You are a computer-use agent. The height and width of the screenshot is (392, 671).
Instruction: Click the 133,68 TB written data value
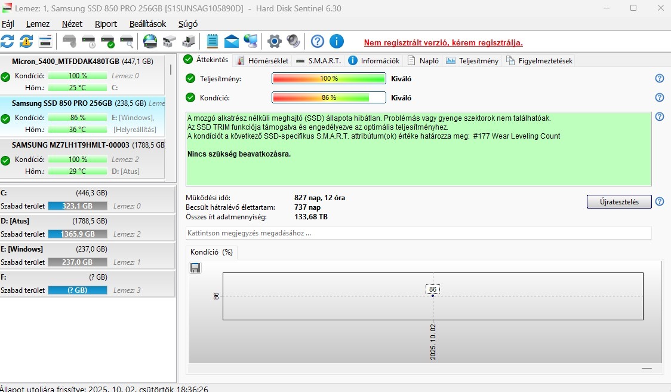(311, 217)
